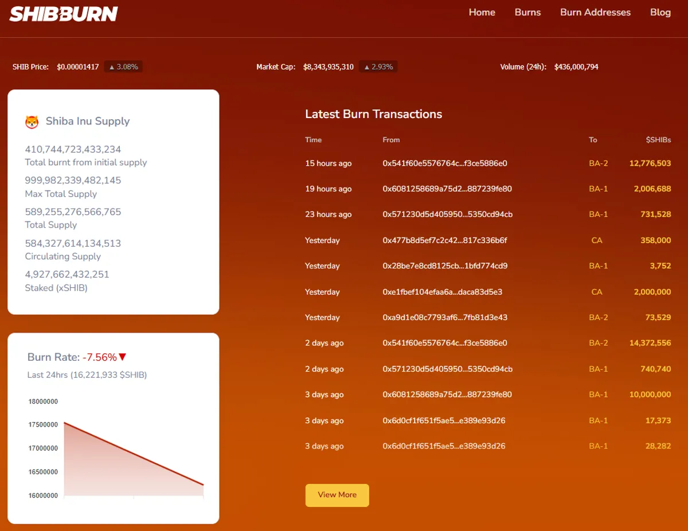
Task: Click the red burn rate down arrow
Action: [x=122, y=357]
